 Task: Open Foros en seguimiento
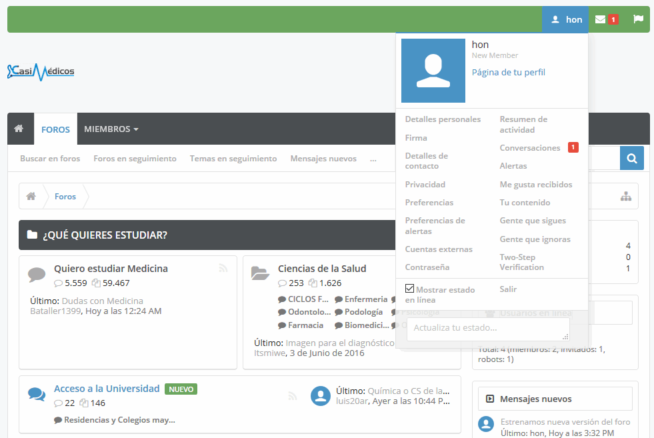point(135,159)
